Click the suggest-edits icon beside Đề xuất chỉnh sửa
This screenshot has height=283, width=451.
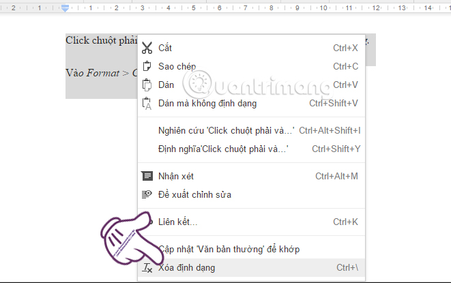pos(147,194)
